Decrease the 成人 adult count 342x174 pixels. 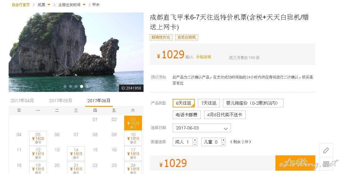coord(195,144)
